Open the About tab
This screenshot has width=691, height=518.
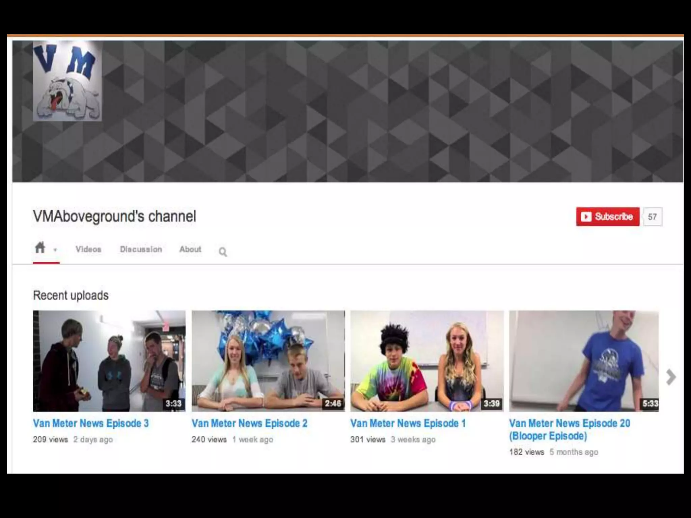(x=190, y=249)
